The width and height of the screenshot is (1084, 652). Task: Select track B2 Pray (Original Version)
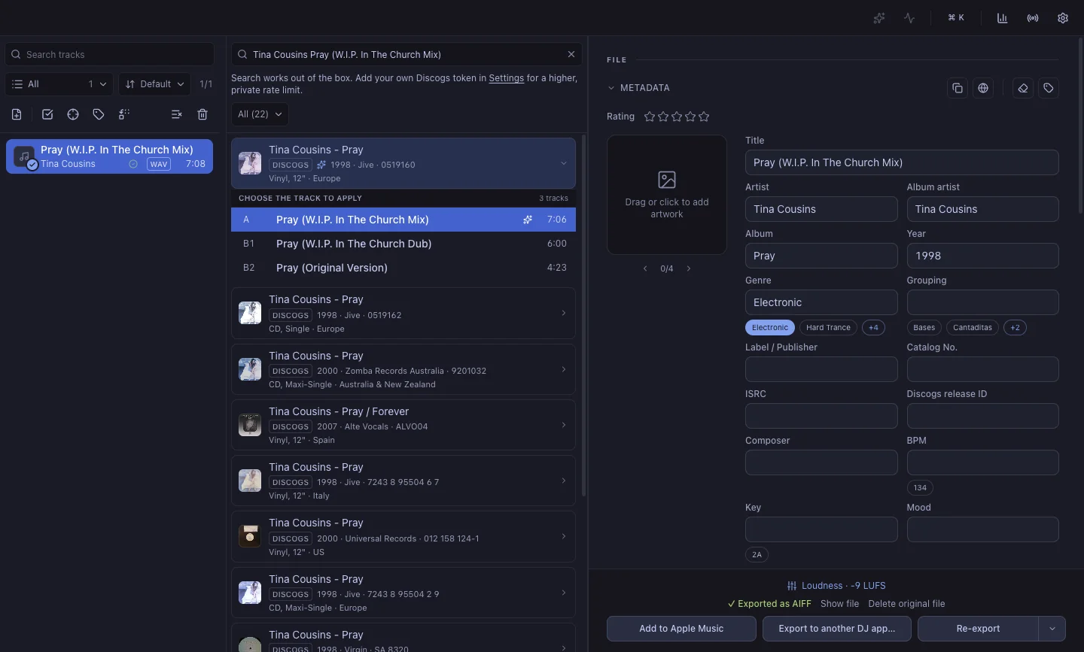(403, 268)
